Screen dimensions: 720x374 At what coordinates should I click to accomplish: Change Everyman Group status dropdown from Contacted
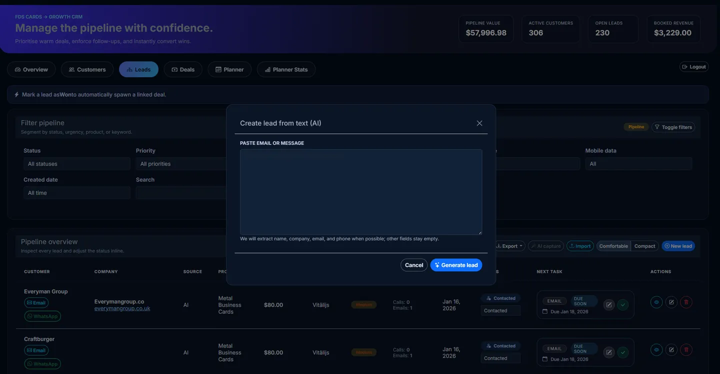click(x=500, y=311)
